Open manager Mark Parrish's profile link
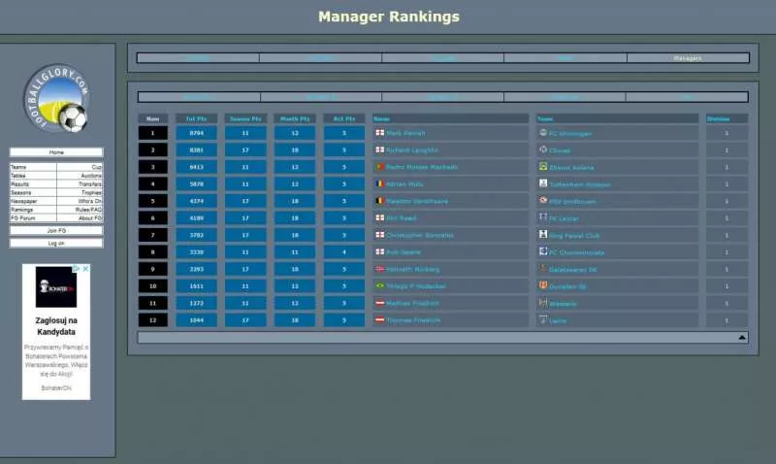The image size is (776, 464). pyautogui.click(x=405, y=133)
